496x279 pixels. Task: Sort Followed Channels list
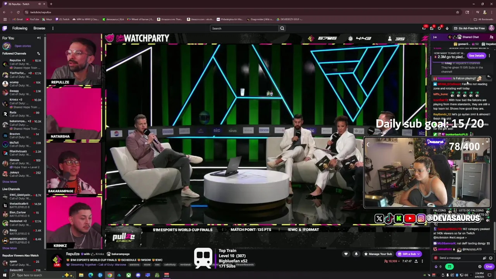pyautogui.click(x=38, y=53)
